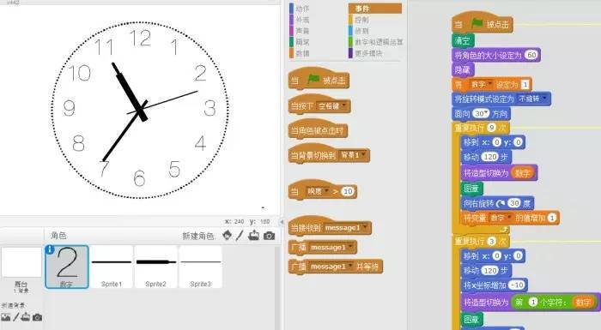Viewport: 601px width, 330px height.
Task: Open 不旋转 rotation style dropdown
Action: coord(532,99)
